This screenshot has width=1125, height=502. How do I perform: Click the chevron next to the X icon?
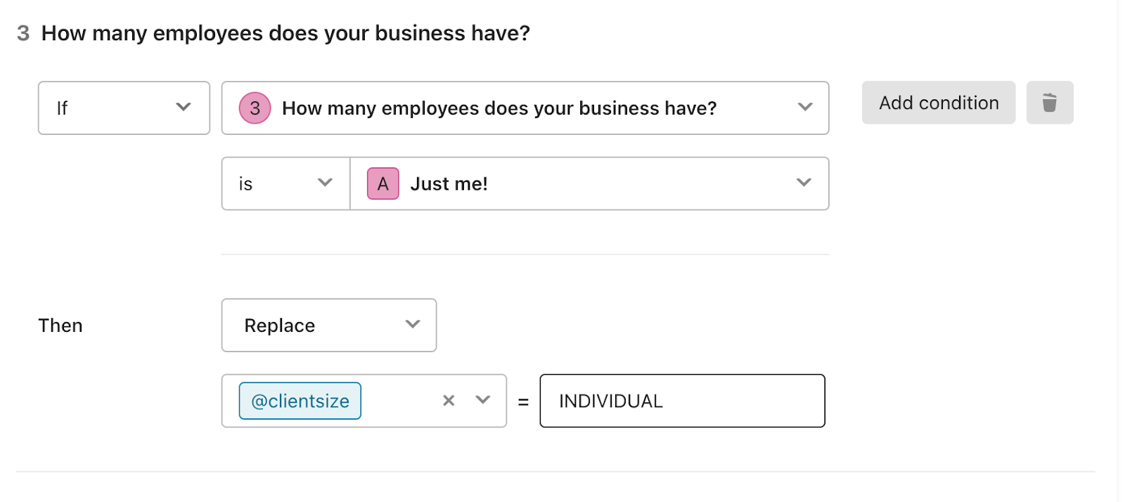coord(482,400)
